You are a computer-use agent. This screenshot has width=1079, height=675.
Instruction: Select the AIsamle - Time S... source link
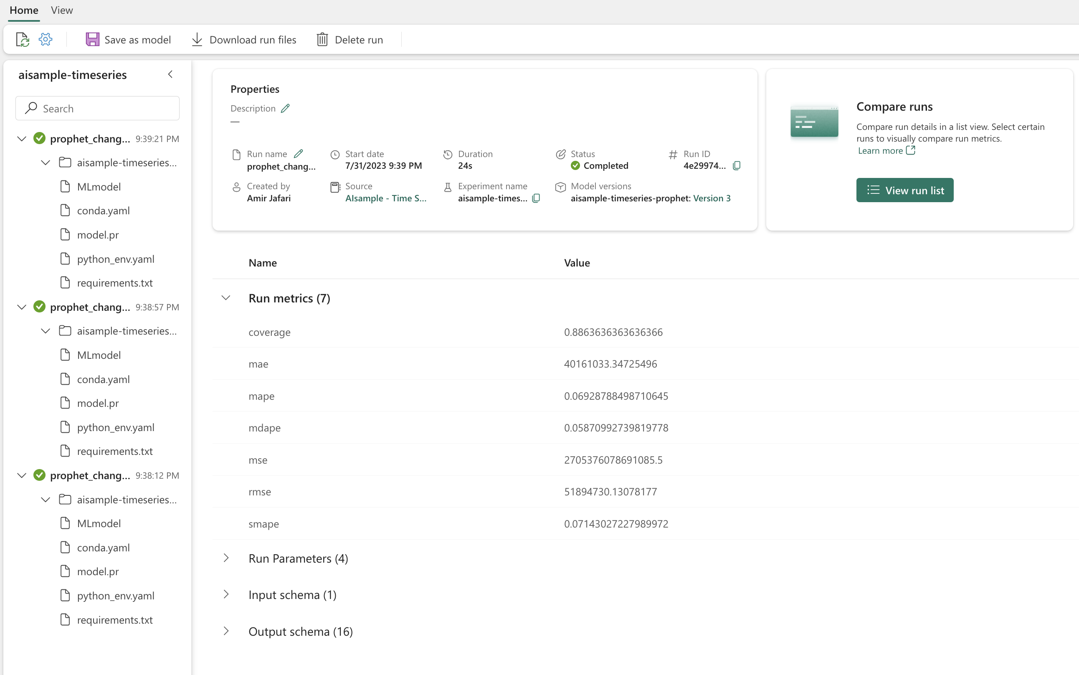[x=385, y=198]
